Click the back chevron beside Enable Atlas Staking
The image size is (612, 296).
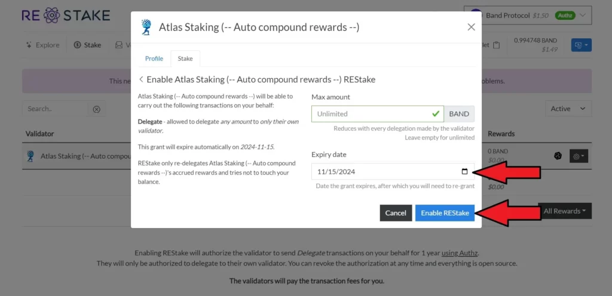click(x=141, y=79)
